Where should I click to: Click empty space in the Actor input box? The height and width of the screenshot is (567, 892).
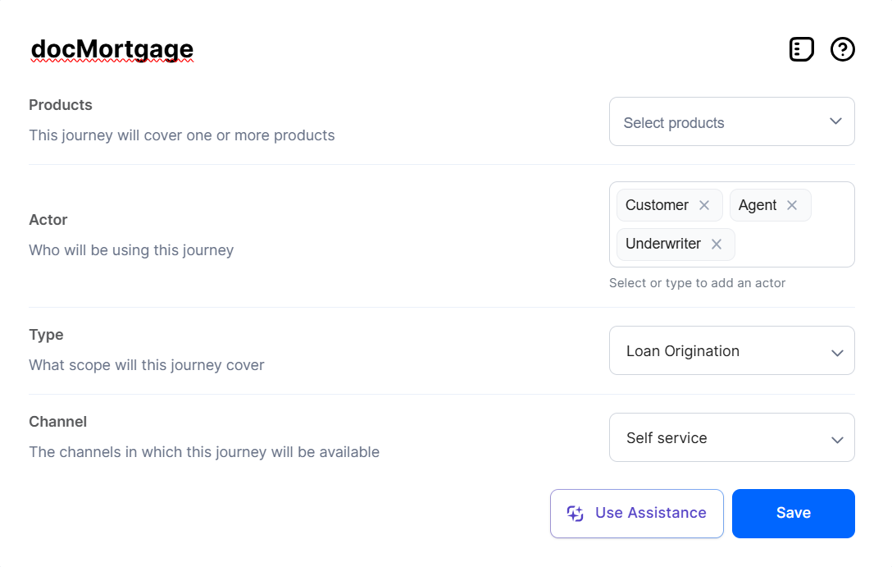[x=795, y=245]
